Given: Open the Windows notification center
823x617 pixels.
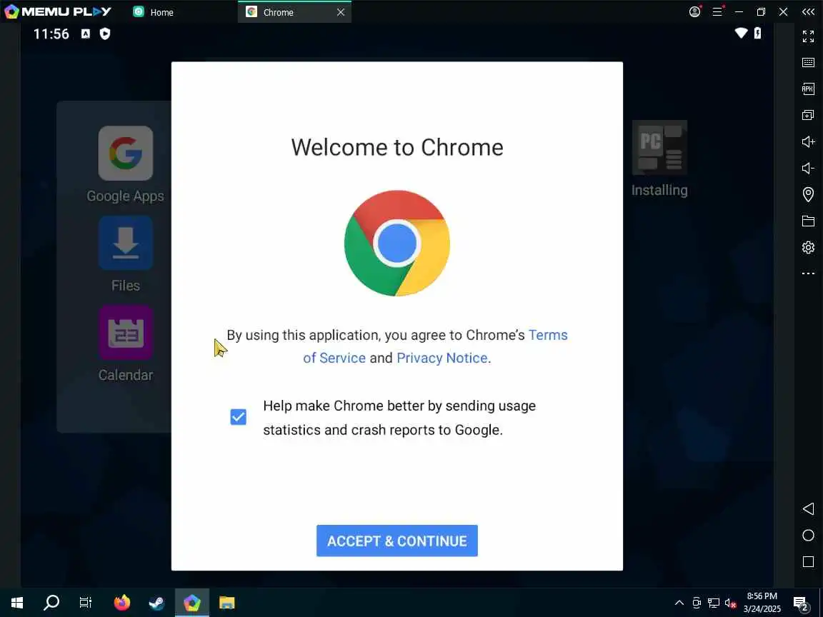Looking at the screenshot, I should (x=801, y=603).
